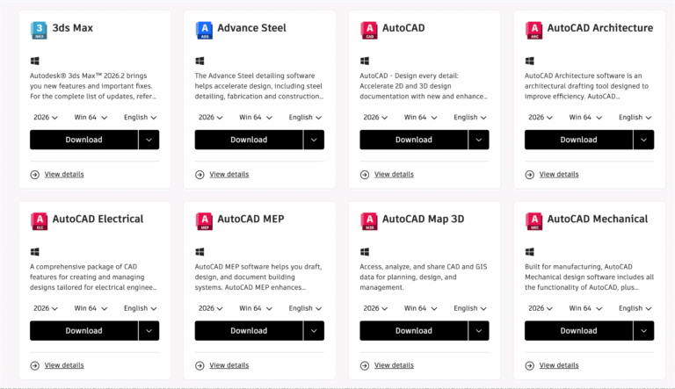Open the 3ds Max version year dropdown
The height and width of the screenshot is (389, 675).
click(46, 118)
